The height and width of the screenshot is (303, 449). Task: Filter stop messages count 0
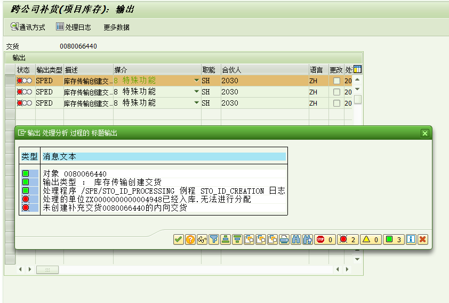click(325, 240)
